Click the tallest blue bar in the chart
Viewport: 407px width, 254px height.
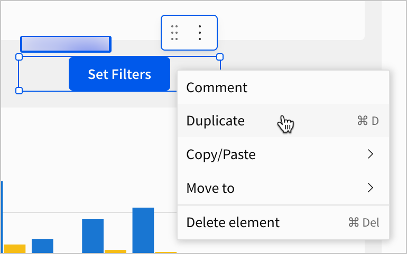click(143, 230)
